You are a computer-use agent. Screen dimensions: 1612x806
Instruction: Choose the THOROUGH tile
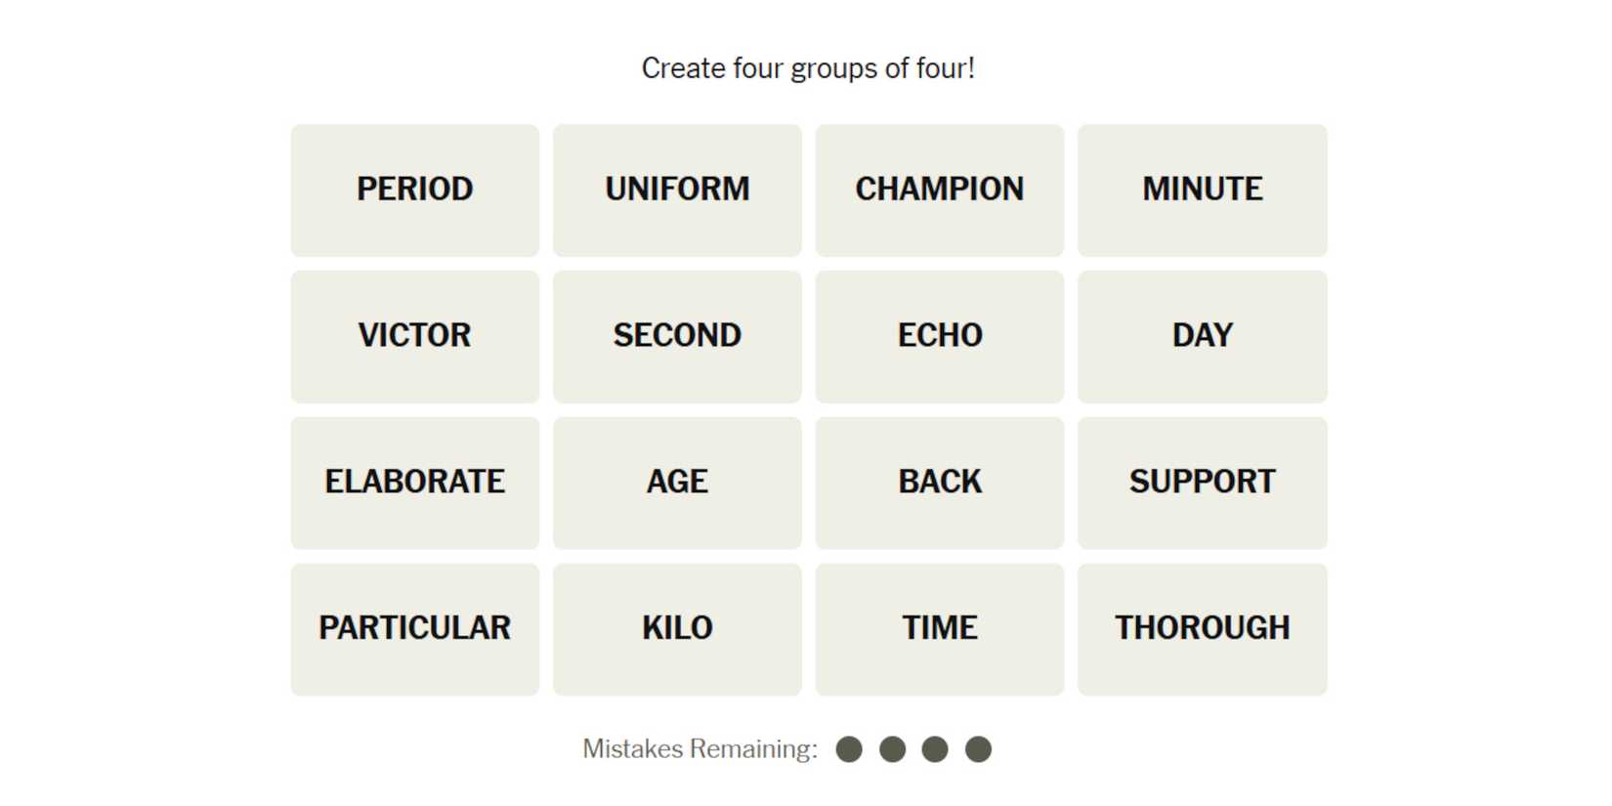point(1202,629)
